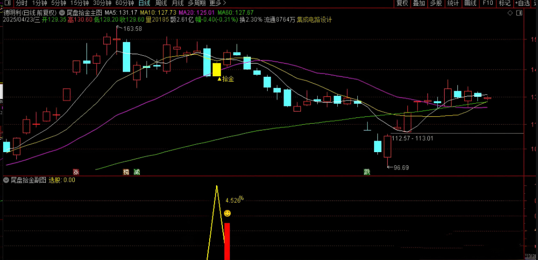Click the red 张 event marker
The width and height of the screenshot is (538, 260).
click(x=76, y=172)
